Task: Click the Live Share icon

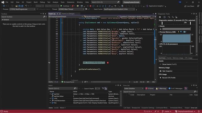Action: pyautogui.click(x=185, y=6)
